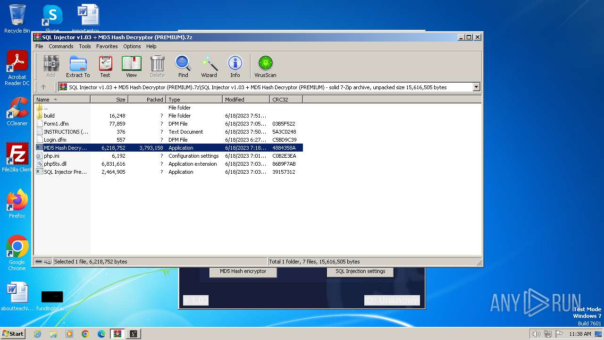This screenshot has height=340, width=604.
Task: Click the archive path address field
Action: [265, 87]
